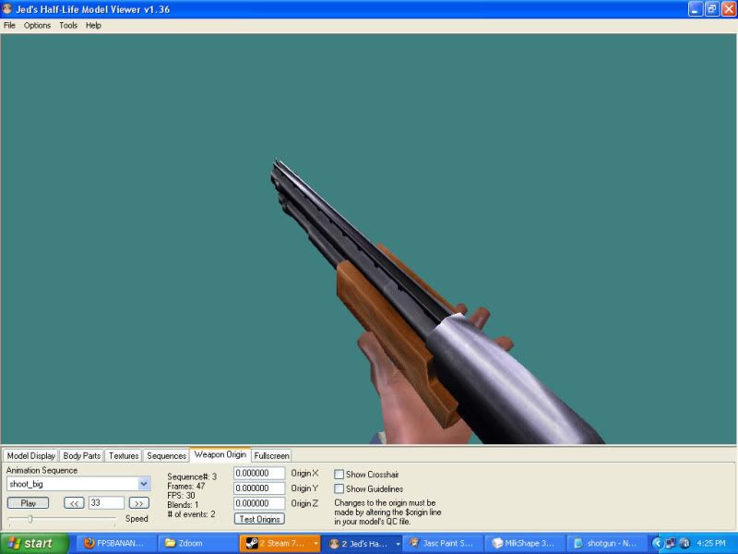738x554 pixels.
Task: Switch to the Body Parts tab
Action: point(82,455)
